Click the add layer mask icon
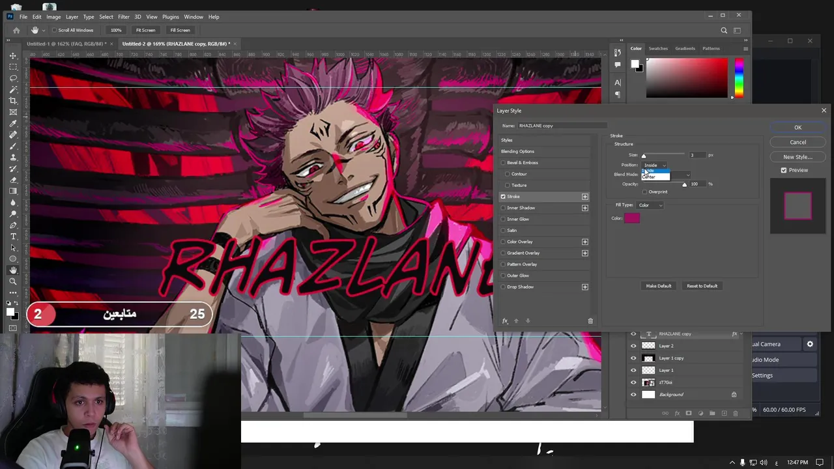Screen dimensions: 834x469 tap(689, 413)
